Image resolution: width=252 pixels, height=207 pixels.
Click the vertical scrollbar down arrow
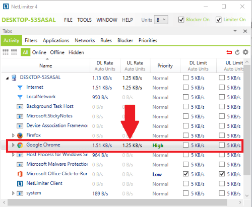pyautogui.click(x=247, y=195)
